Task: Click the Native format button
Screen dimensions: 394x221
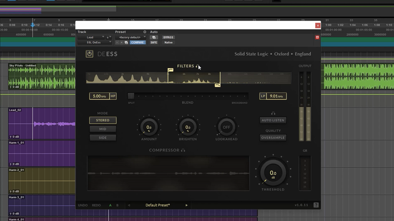Action: [168, 43]
